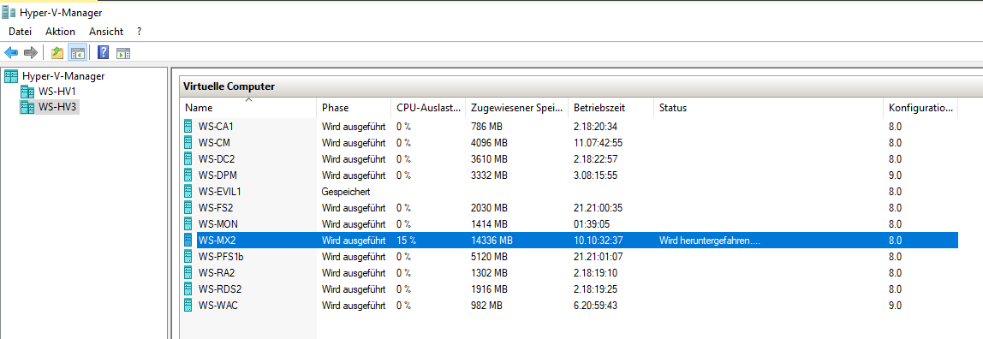Click the VM icon beside WS-MON

coord(188,223)
